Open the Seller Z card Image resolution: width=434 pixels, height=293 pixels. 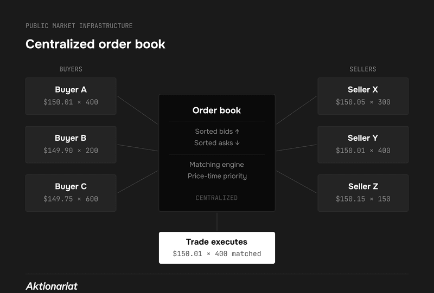click(x=363, y=192)
